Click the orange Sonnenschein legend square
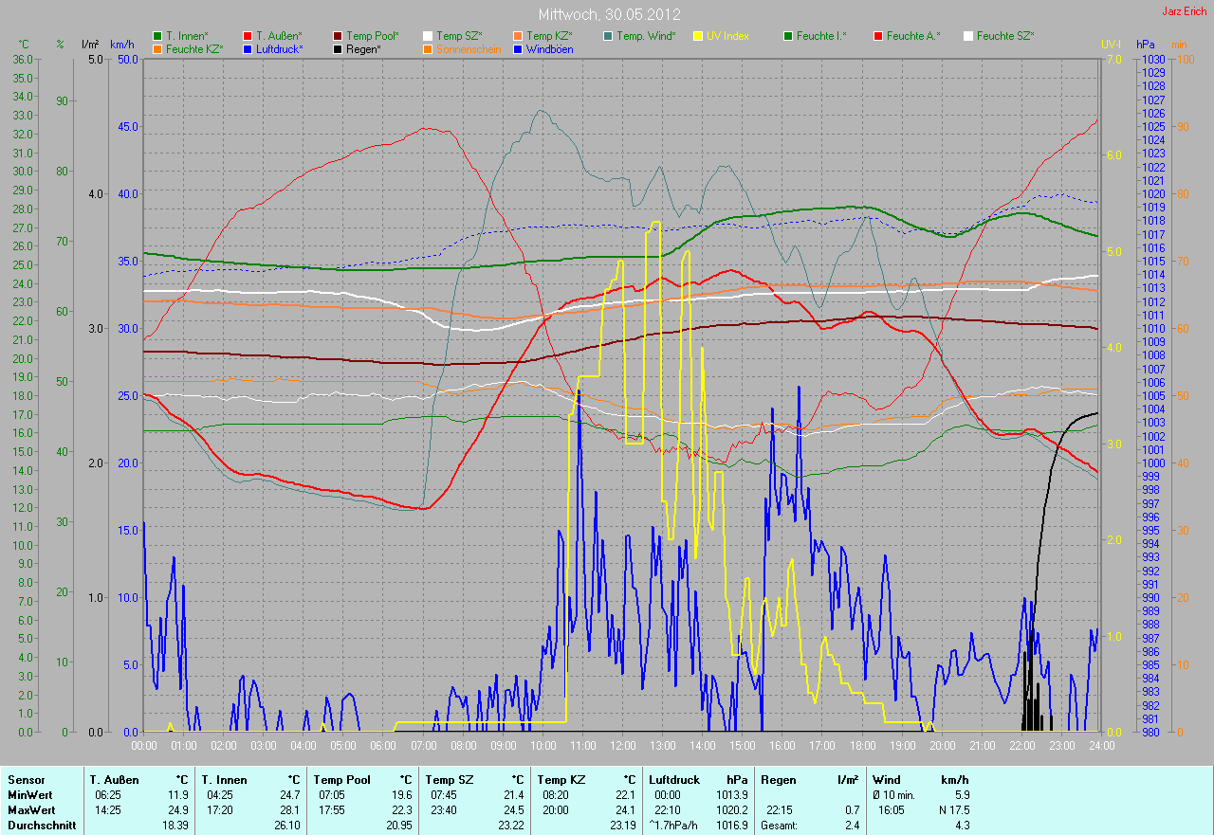Image resolution: width=1214 pixels, height=835 pixels. [428, 49]
